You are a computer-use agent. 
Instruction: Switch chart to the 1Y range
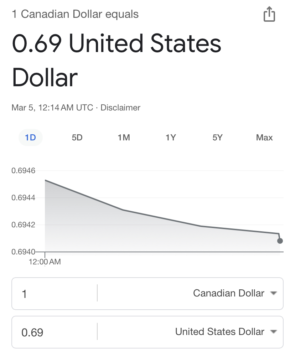coord(171,138)
